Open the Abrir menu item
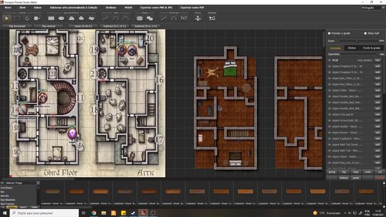 22,8
